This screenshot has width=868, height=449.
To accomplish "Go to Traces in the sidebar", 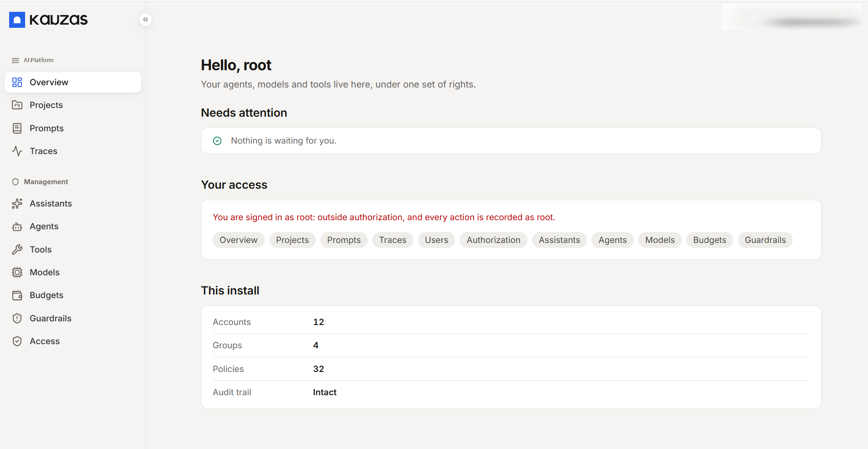I will coord(73,151).
